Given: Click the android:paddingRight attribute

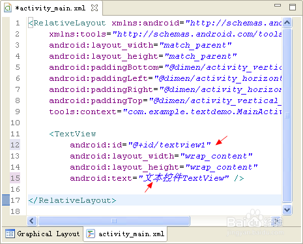Looking at the screenshot, I should coord(101,89).
